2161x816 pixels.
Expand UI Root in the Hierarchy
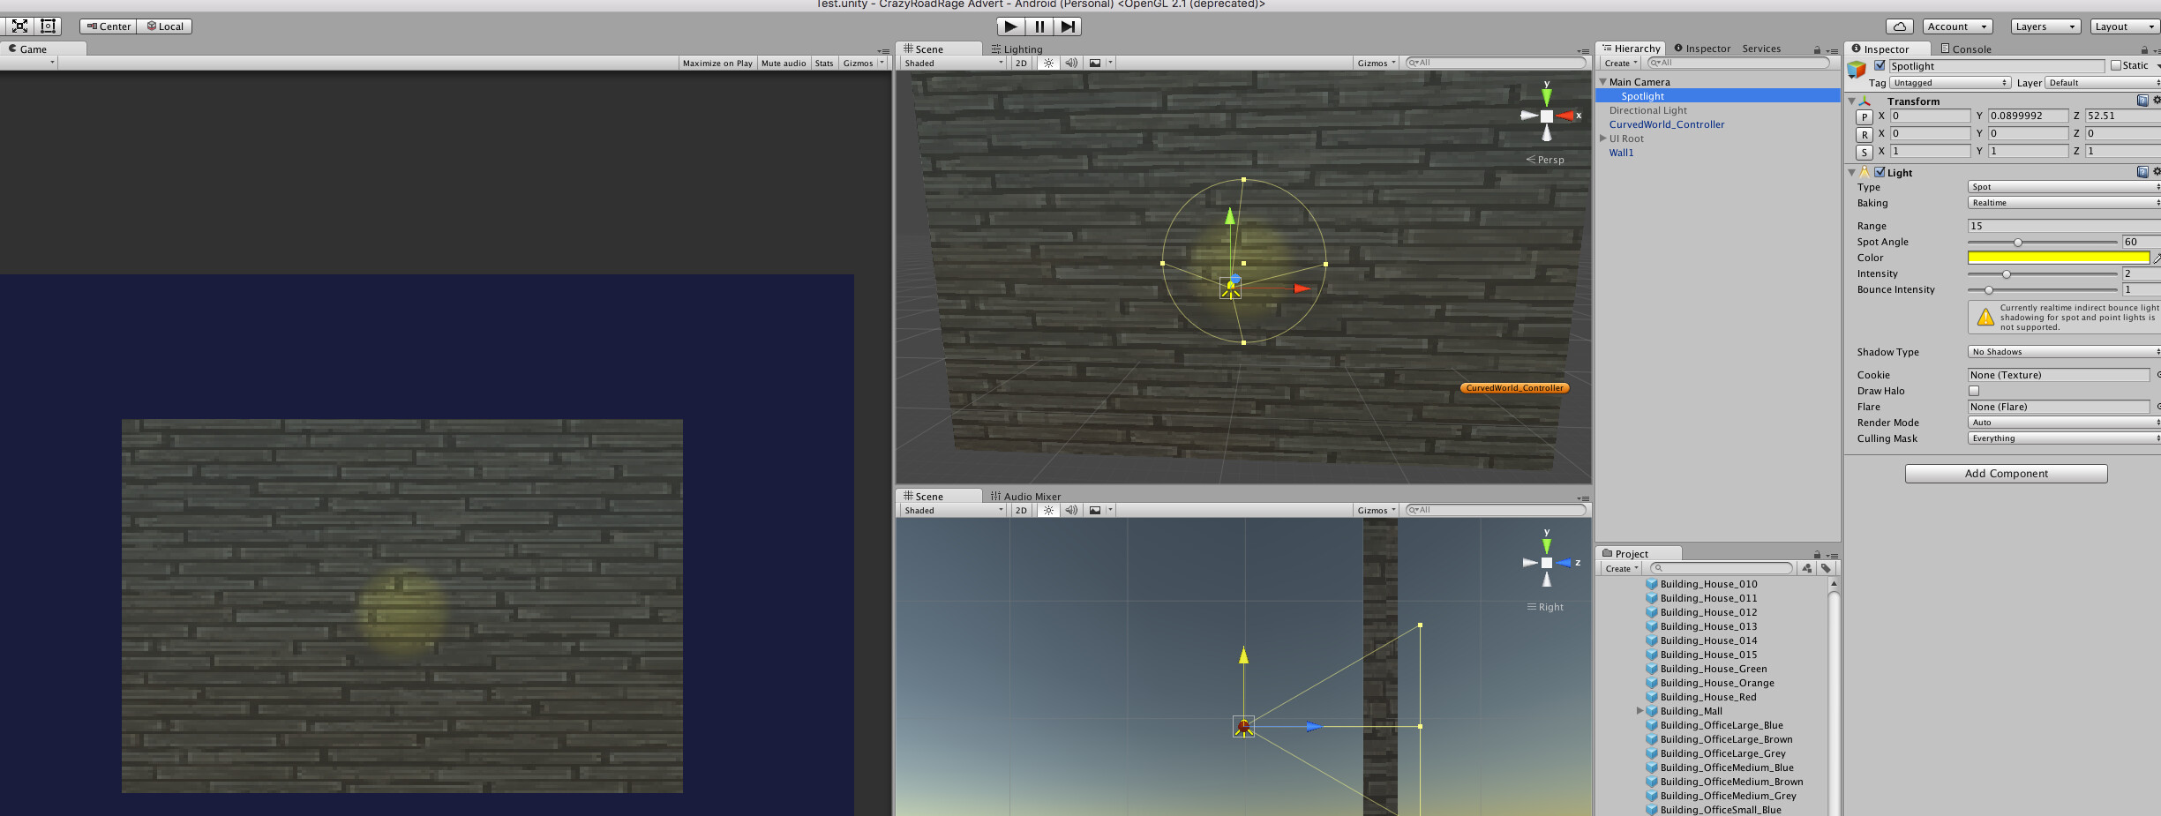pos(1604,138)
